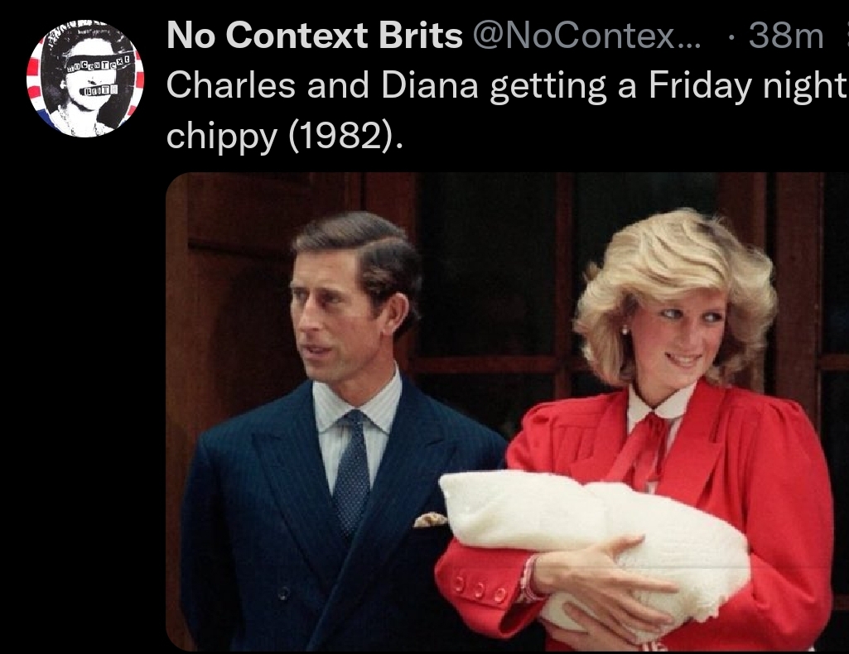Click the word 'Charles' in the tweet

[x=231, y=85]
